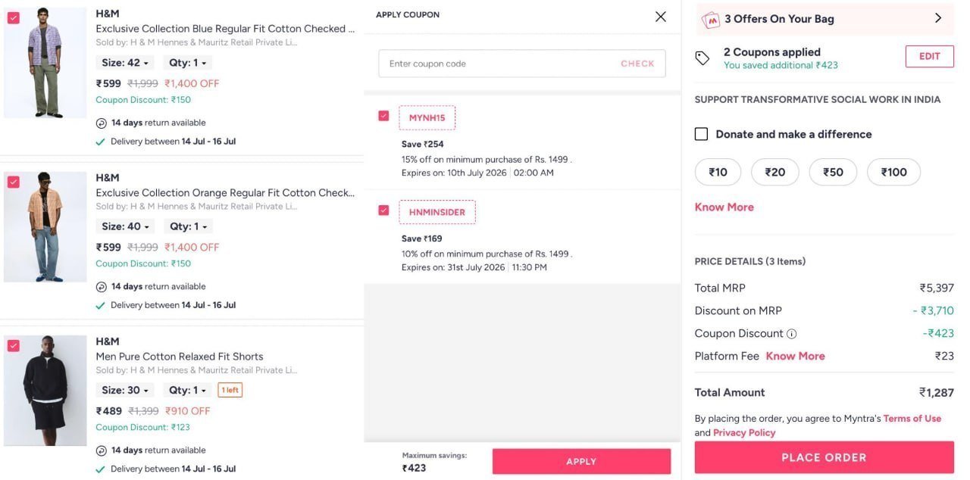Click the Discount on MRP -₹3,710 value
970x480 pixels.
(x=933, y=310)
